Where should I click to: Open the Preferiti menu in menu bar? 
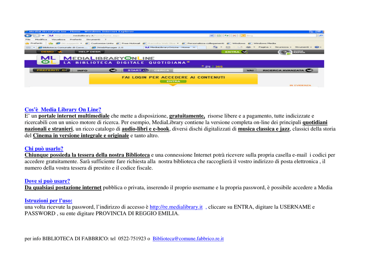click(76, 39)
